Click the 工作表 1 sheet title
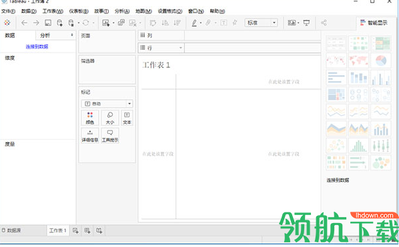399x247 pixels. point(156,65)
